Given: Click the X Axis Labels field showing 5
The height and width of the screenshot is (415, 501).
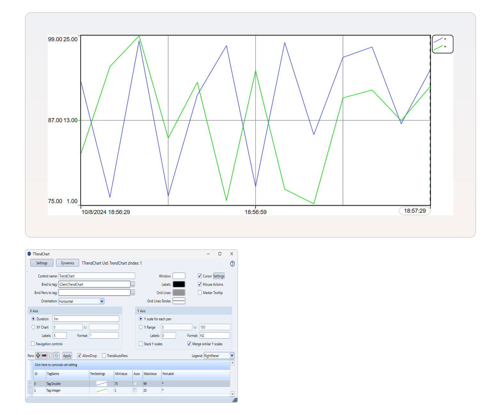Looking at the screenshot, I should click(x=60, y=335).
